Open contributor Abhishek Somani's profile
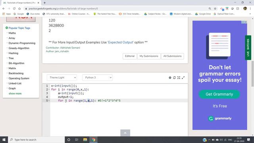Image resolution: width=254 pixels, height=143 pixels. (x=70, y=48)
